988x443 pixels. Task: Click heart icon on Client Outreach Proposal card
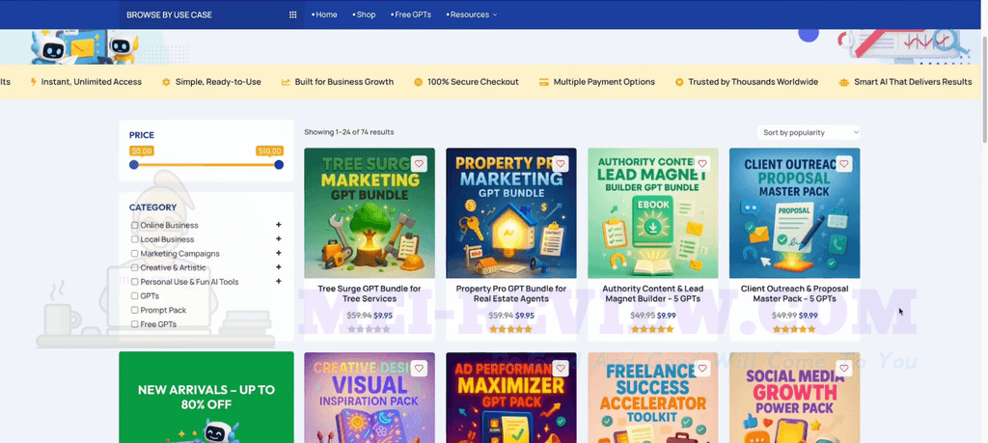pyautogui.click(x=844, y=164)
